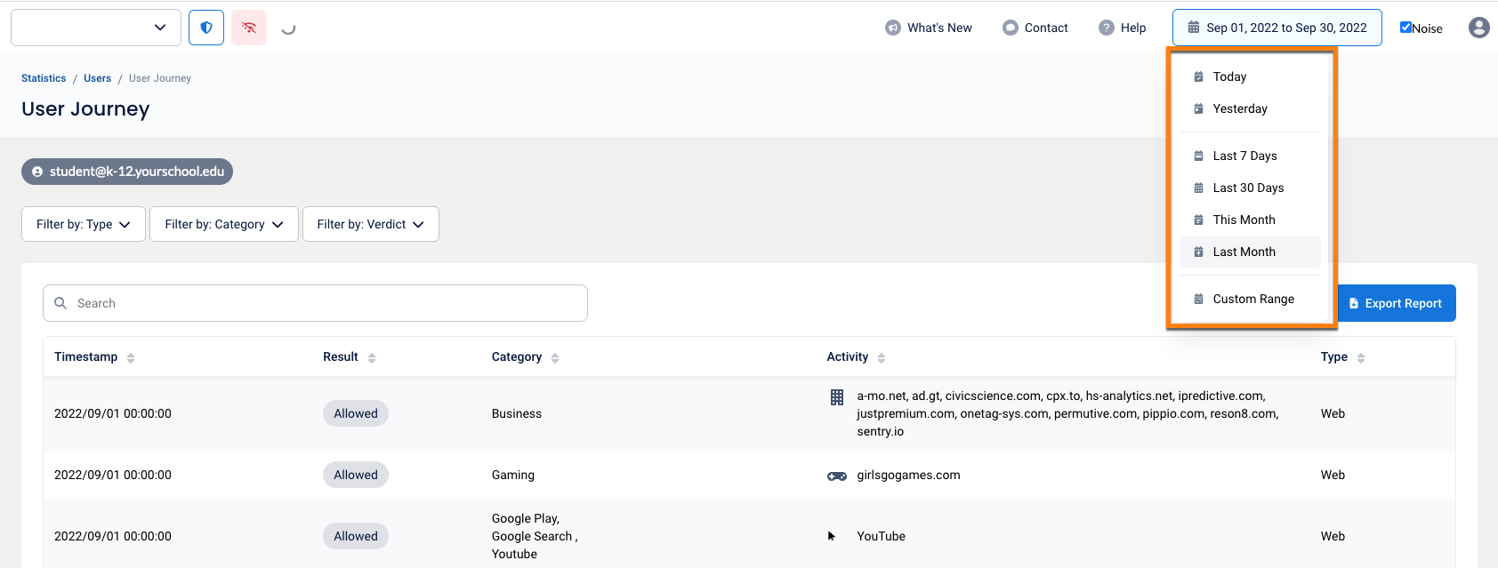Click the red wifi-off icon button

[x=249, y=28]
